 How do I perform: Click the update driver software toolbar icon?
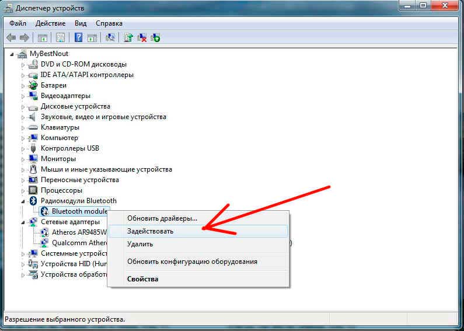tap(128, 37)
